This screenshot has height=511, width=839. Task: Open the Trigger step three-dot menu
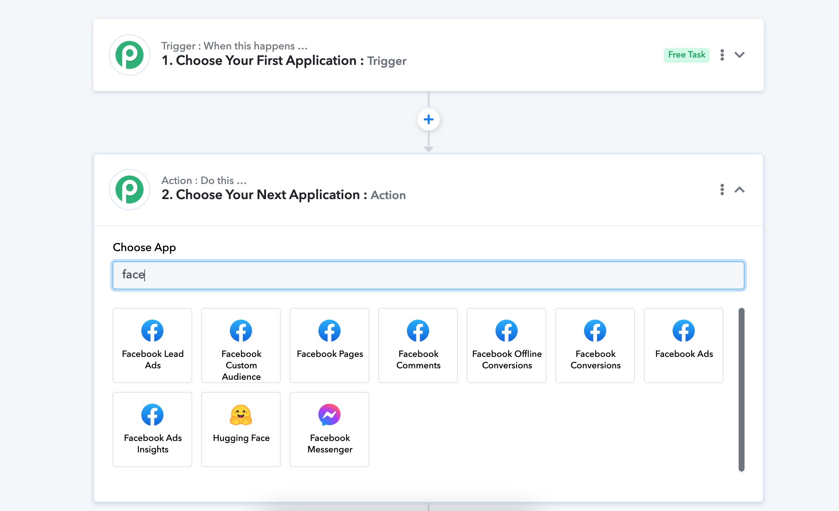click(722, 55)
